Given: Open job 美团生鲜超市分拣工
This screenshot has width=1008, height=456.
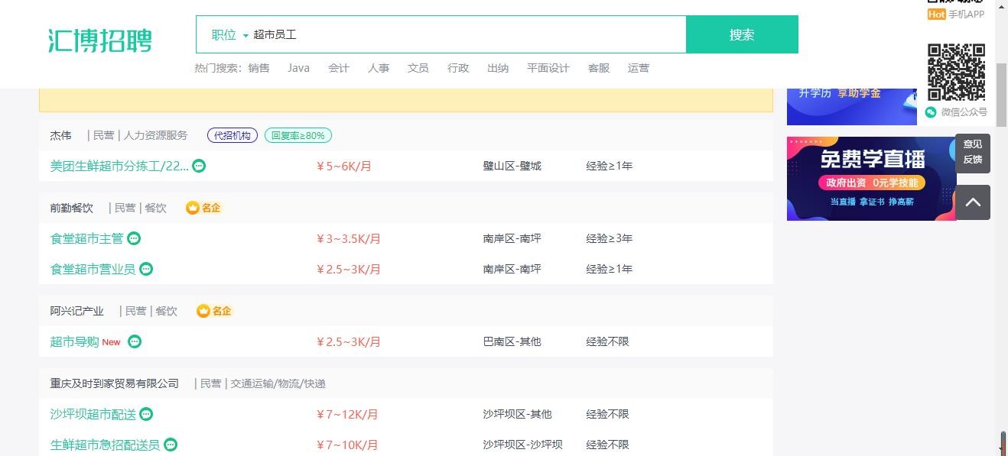Looking at the screenshot, I should point(119,166).
